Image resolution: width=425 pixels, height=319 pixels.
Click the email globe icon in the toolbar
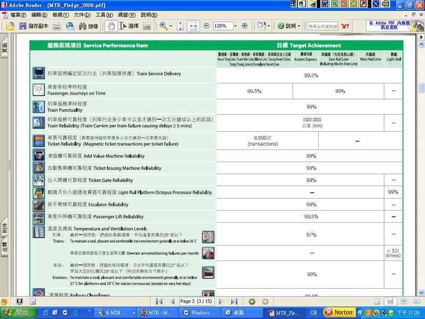[70, 26]
